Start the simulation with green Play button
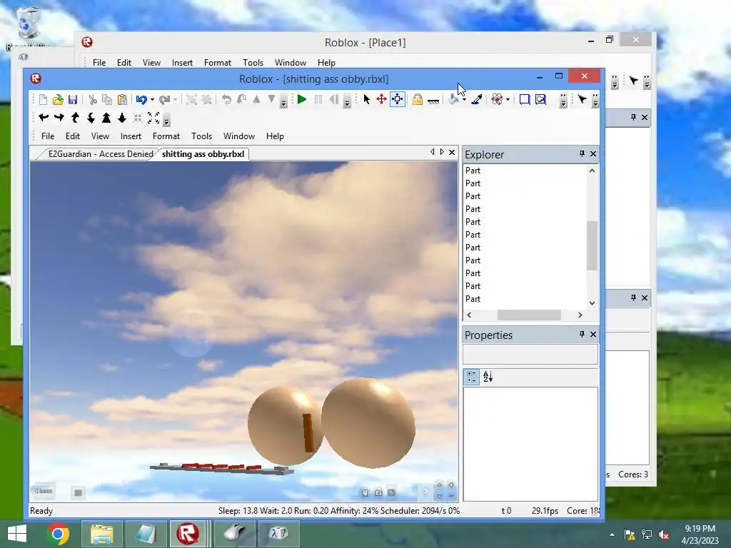731x548 pixels. pyautogui.click(x=302, y=99)
